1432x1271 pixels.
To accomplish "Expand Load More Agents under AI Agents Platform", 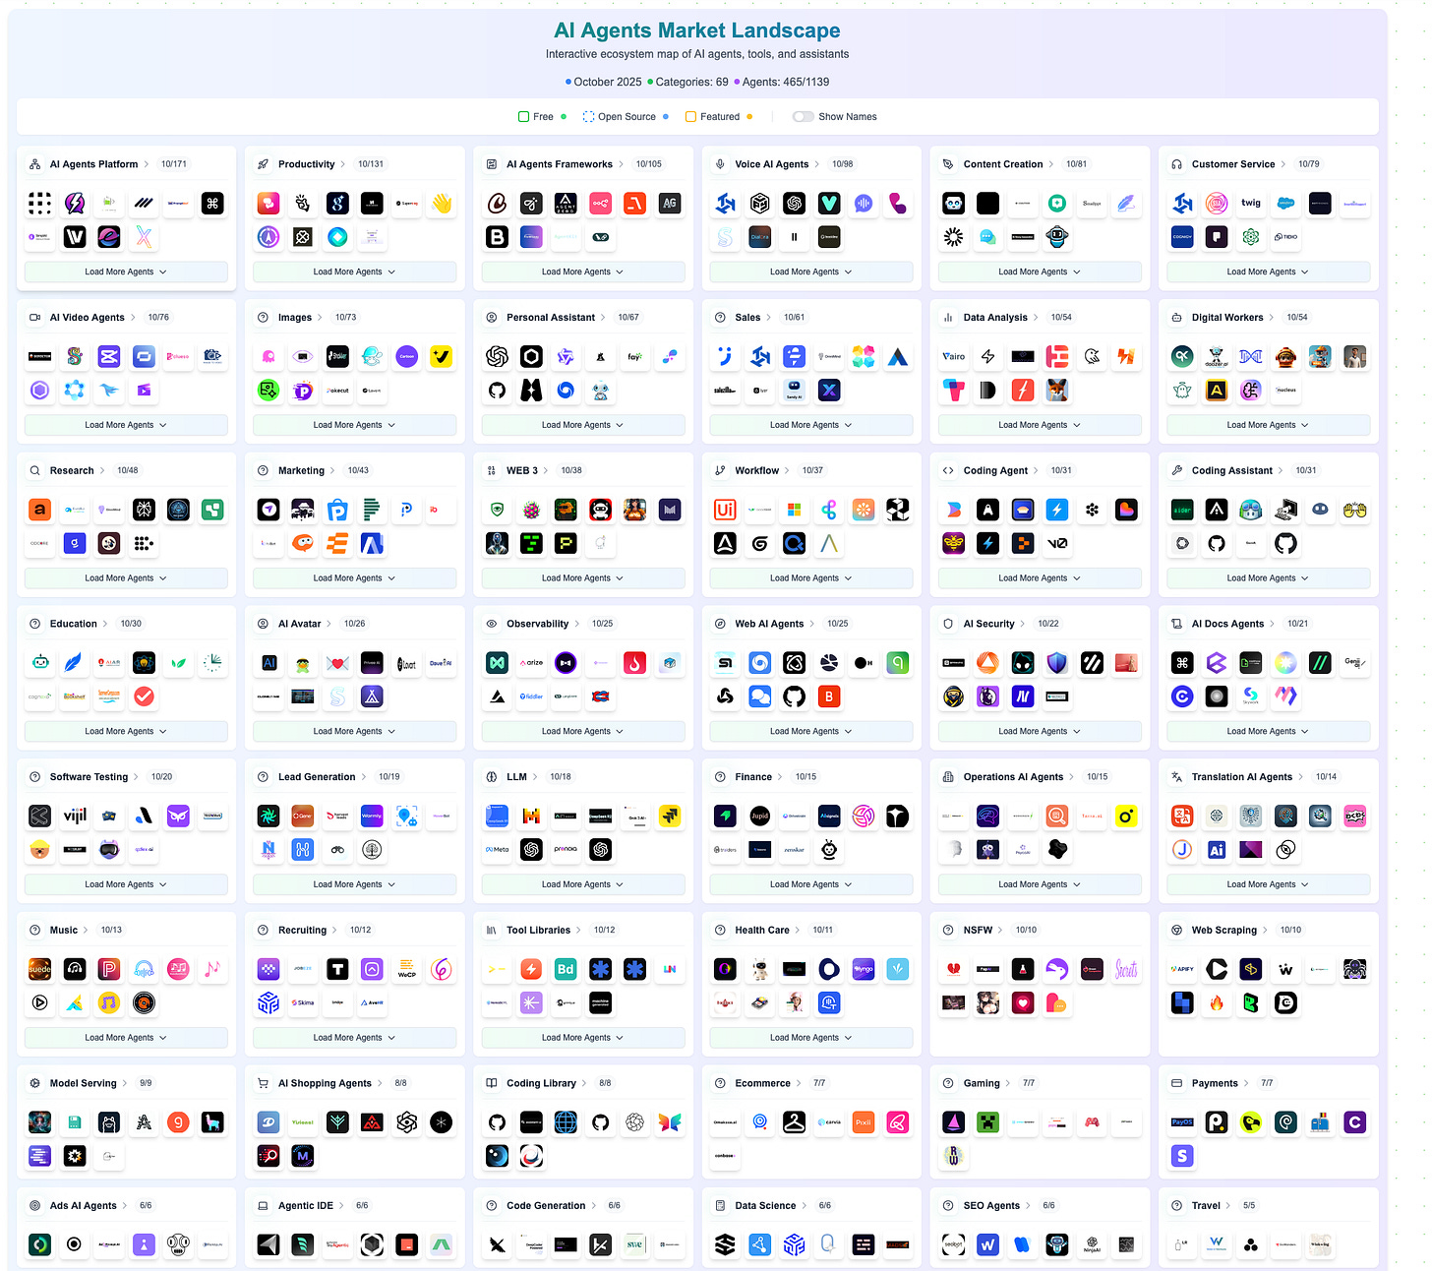I will click(x=126, y=272).
